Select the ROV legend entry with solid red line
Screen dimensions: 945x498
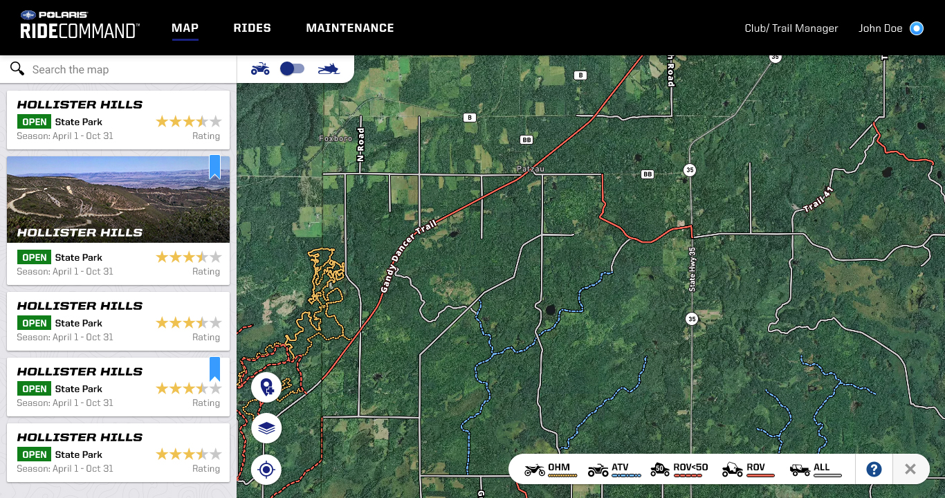click(748, 470)
